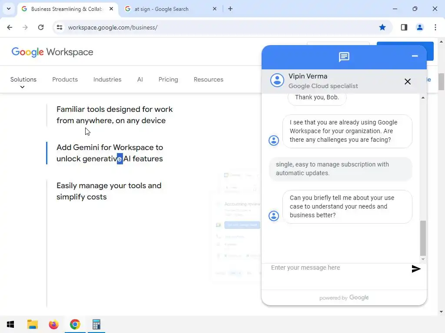Select 'Familiar tools designed for work' section
Viewport: 445px width, 333px height.
pyautogui.click(x=115, y=115)
